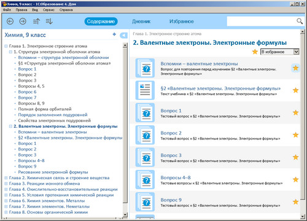This screenshot has width=307, height=221.
Task: Expand Глава 7 tree node
Action: (x=6, y=207)
